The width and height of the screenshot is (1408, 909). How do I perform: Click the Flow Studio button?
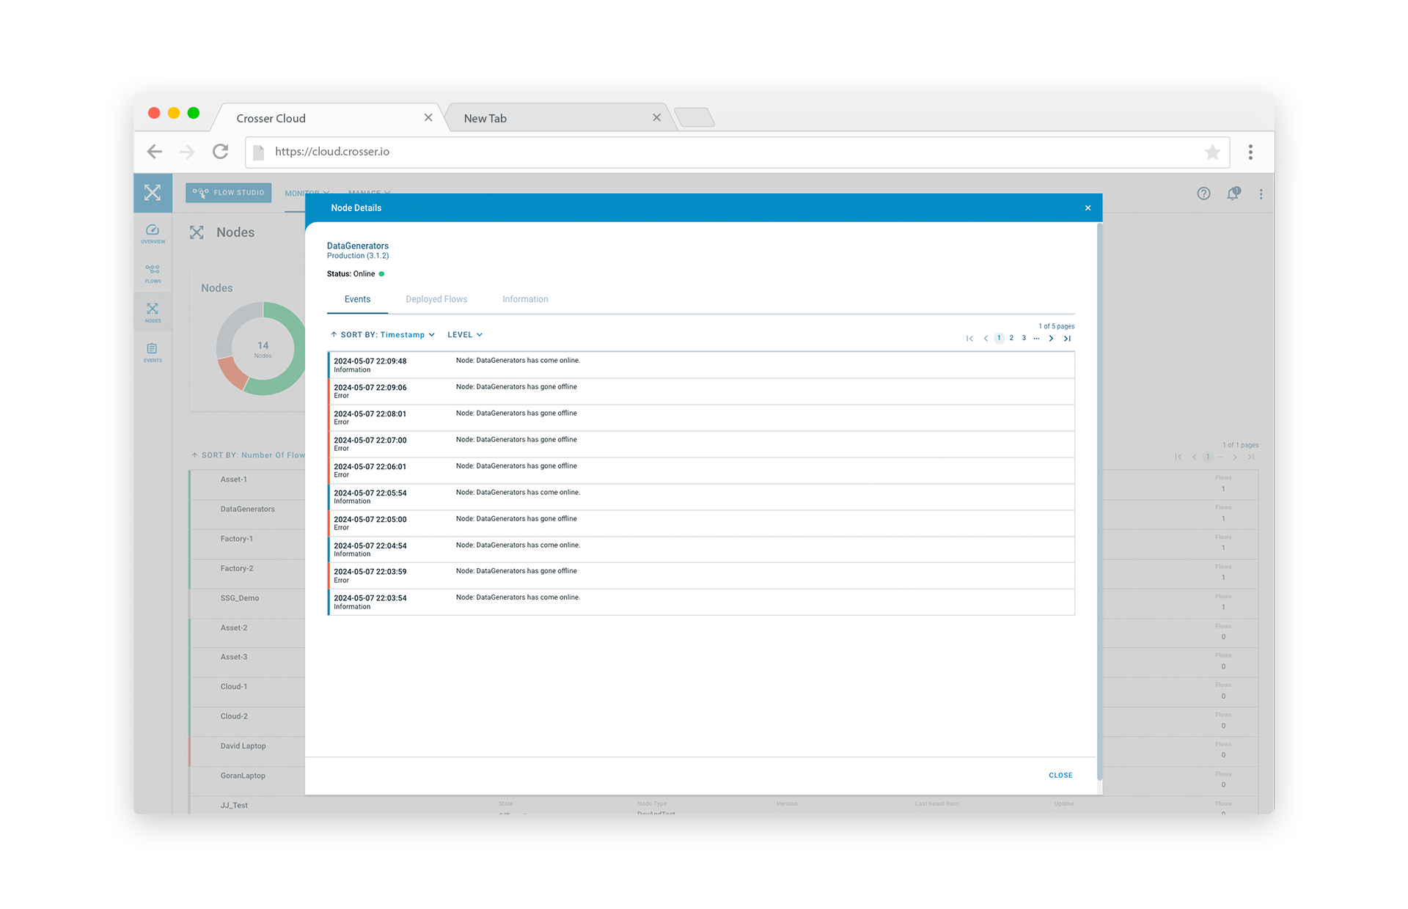tap(228, 193)
